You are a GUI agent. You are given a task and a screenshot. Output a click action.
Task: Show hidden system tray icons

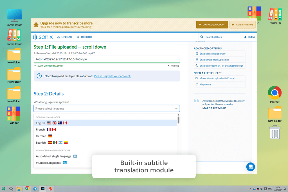250,189
